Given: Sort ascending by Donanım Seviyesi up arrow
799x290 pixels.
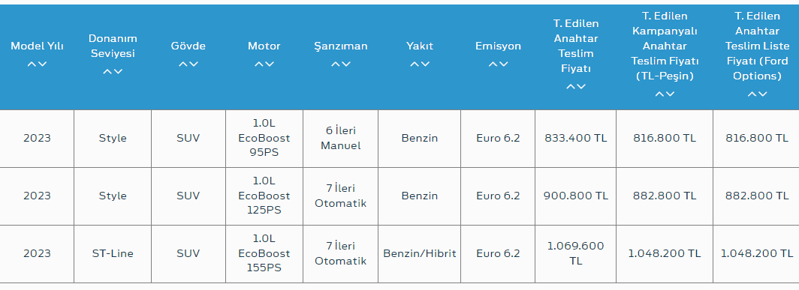Looking at the screenshot, I should 107,72.
